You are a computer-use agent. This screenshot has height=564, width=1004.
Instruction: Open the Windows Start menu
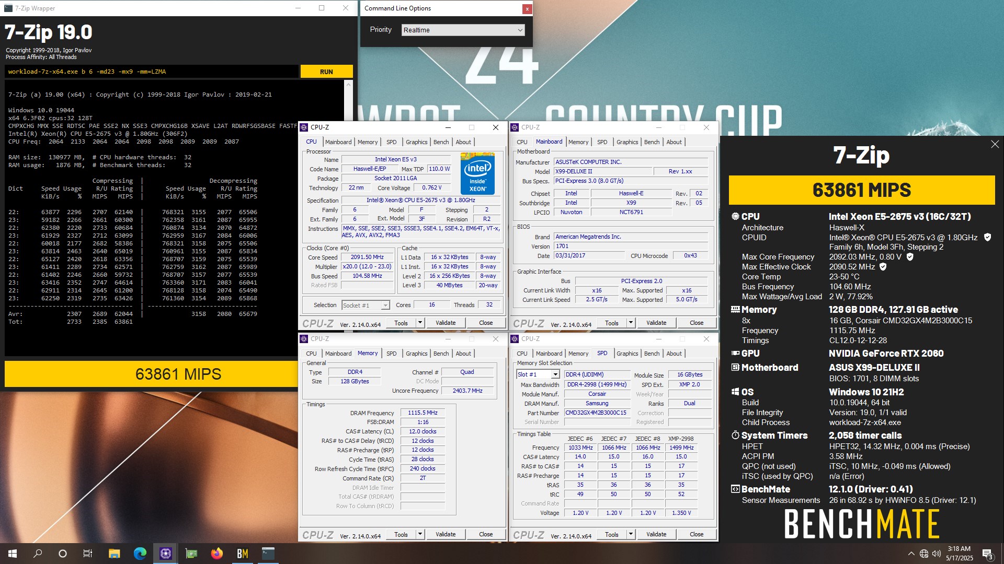click(x=13, y=554)
